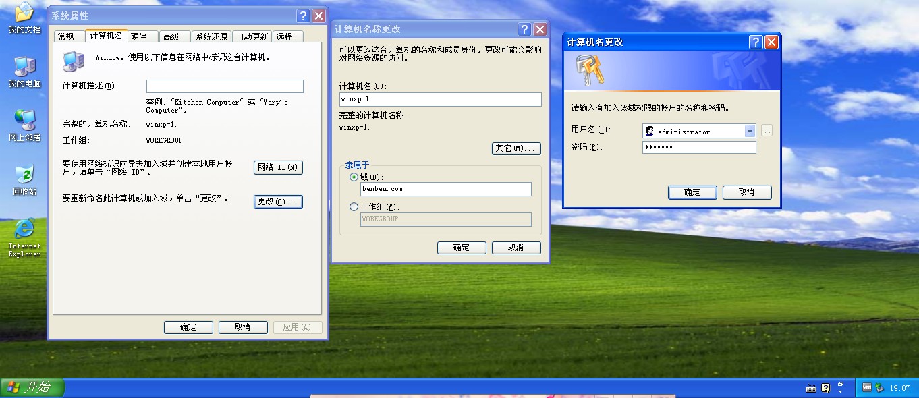Click the browse button beside username

[767, 131]
